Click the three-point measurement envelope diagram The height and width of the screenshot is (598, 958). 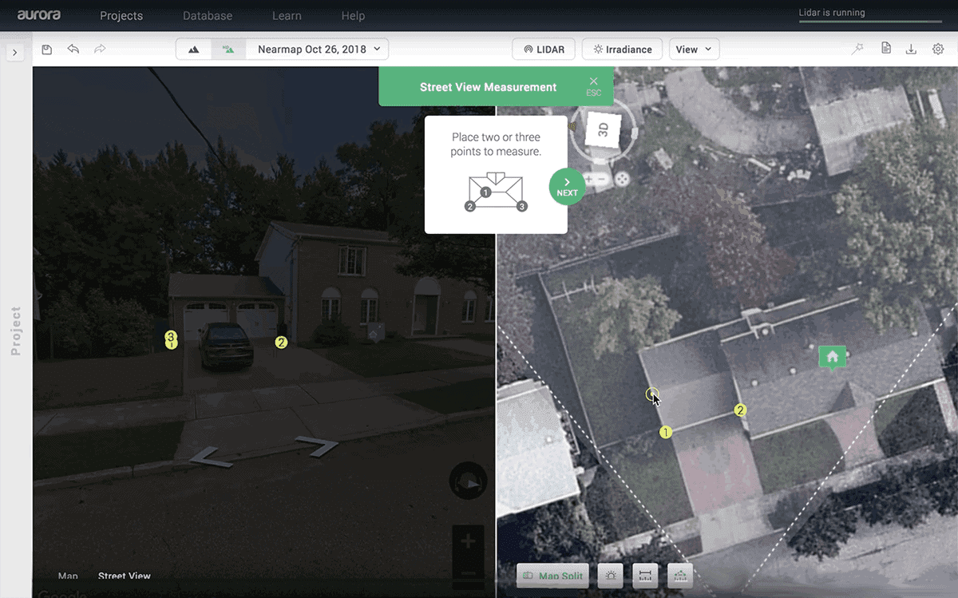[496, 192]
